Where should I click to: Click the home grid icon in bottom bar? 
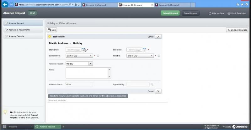[4, 127]
